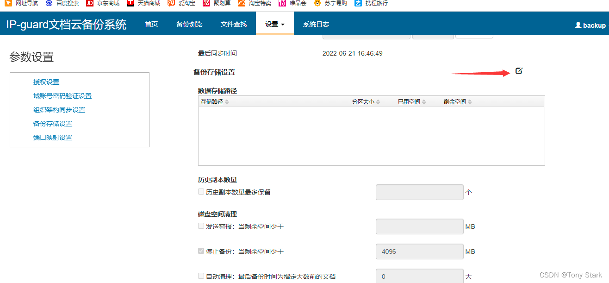Screen dimensions: 609x283
Task: Click the edit icon beside 备份存储设置
Action: [519, 71]
